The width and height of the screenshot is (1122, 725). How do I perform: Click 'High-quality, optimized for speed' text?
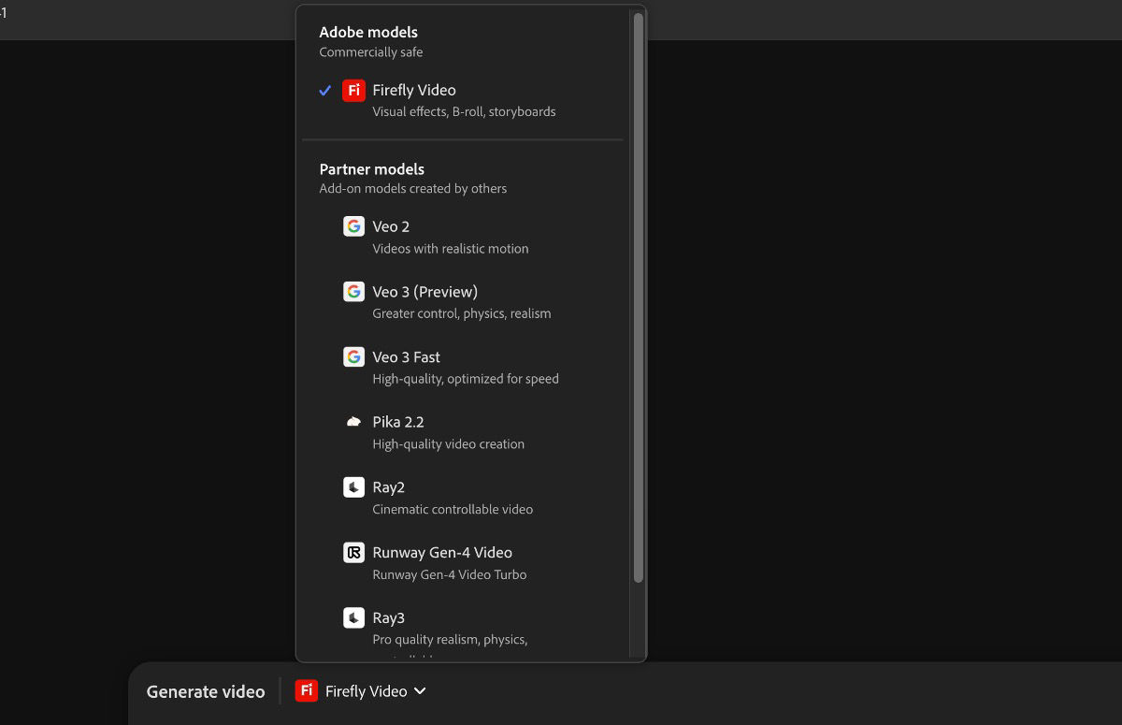click(466, 379)
